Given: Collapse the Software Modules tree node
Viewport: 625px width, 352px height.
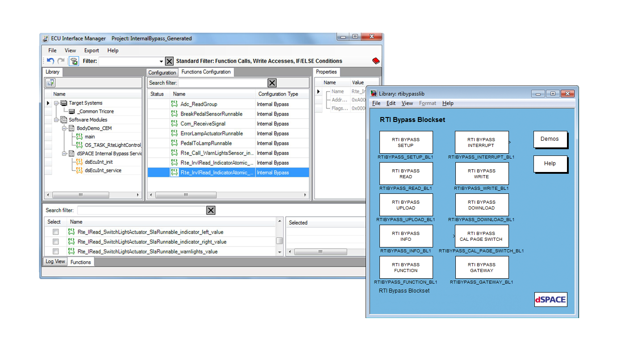Looking at the screenshot, I should tap(57, 120).
